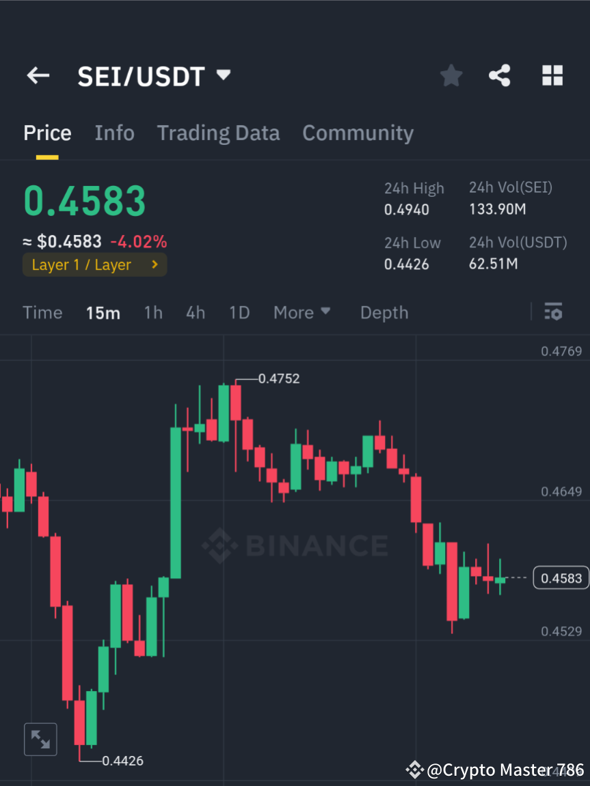Tap the current price marker 0.4583
This screenshot has height=786, width=590.
click(561, 578)
